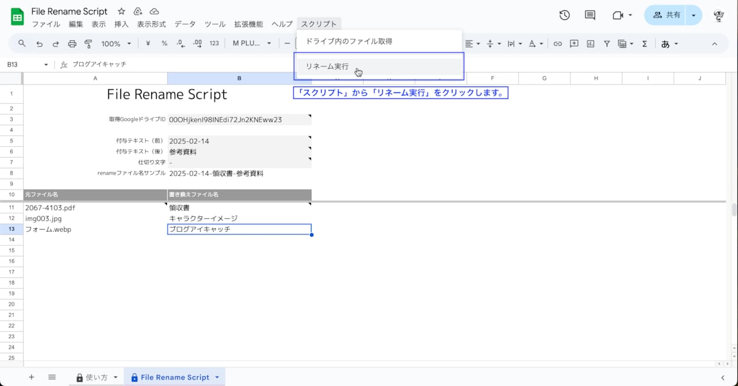This screenshot has height=386, width=738.
Task: Click the Google Sheets logo
Action: 18,16
